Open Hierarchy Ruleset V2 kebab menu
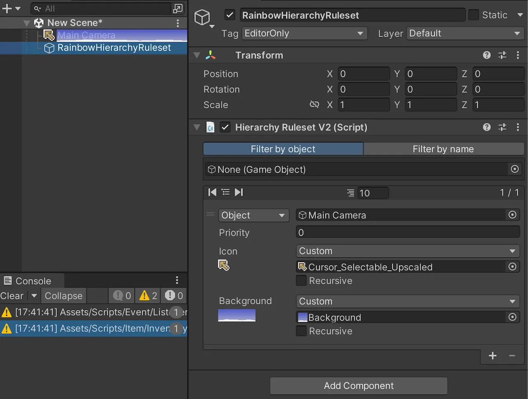 tap(518, 127)
